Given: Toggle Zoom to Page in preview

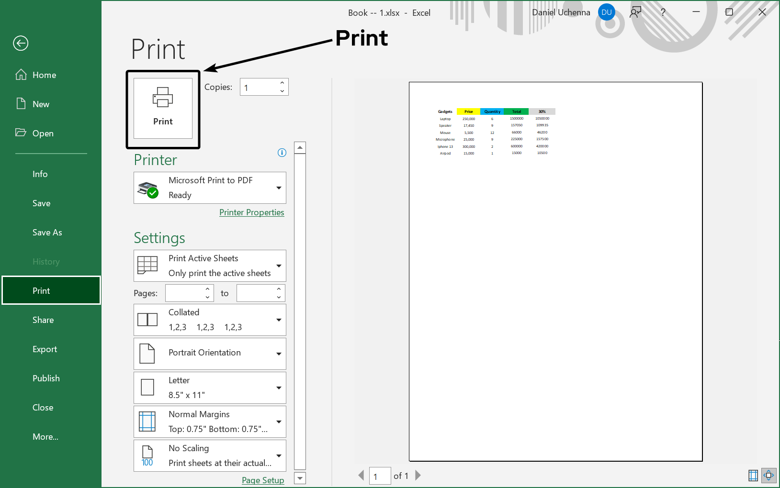Looking at the screenshot, I should point(769,475).
